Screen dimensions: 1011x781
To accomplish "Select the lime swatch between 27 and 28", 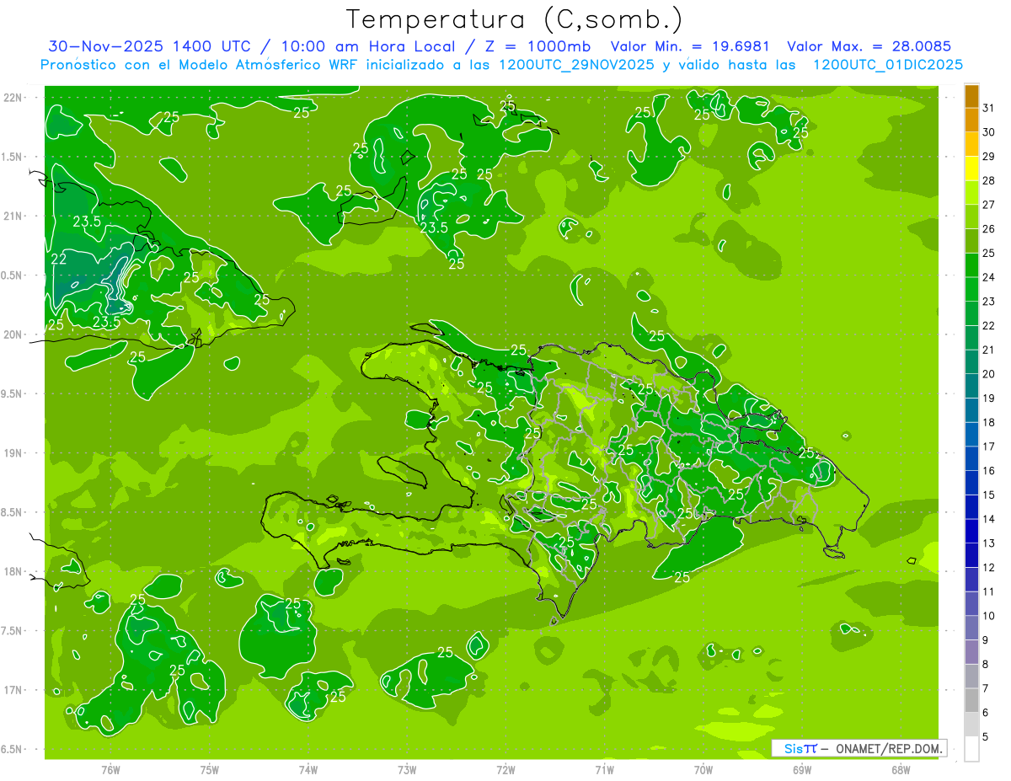I will [x=971, y=193].
